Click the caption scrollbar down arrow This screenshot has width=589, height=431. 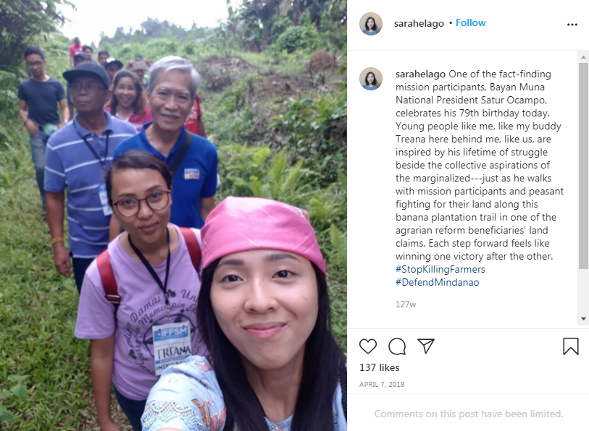[x=583, y=319]
